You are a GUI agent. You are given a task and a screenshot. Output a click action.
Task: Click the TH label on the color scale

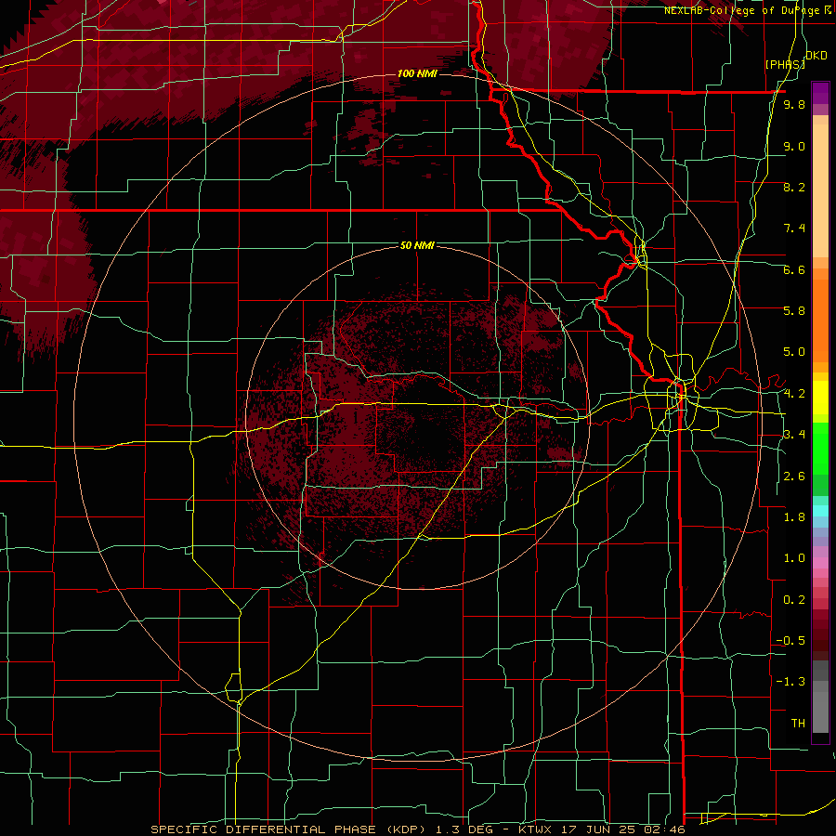798,724
